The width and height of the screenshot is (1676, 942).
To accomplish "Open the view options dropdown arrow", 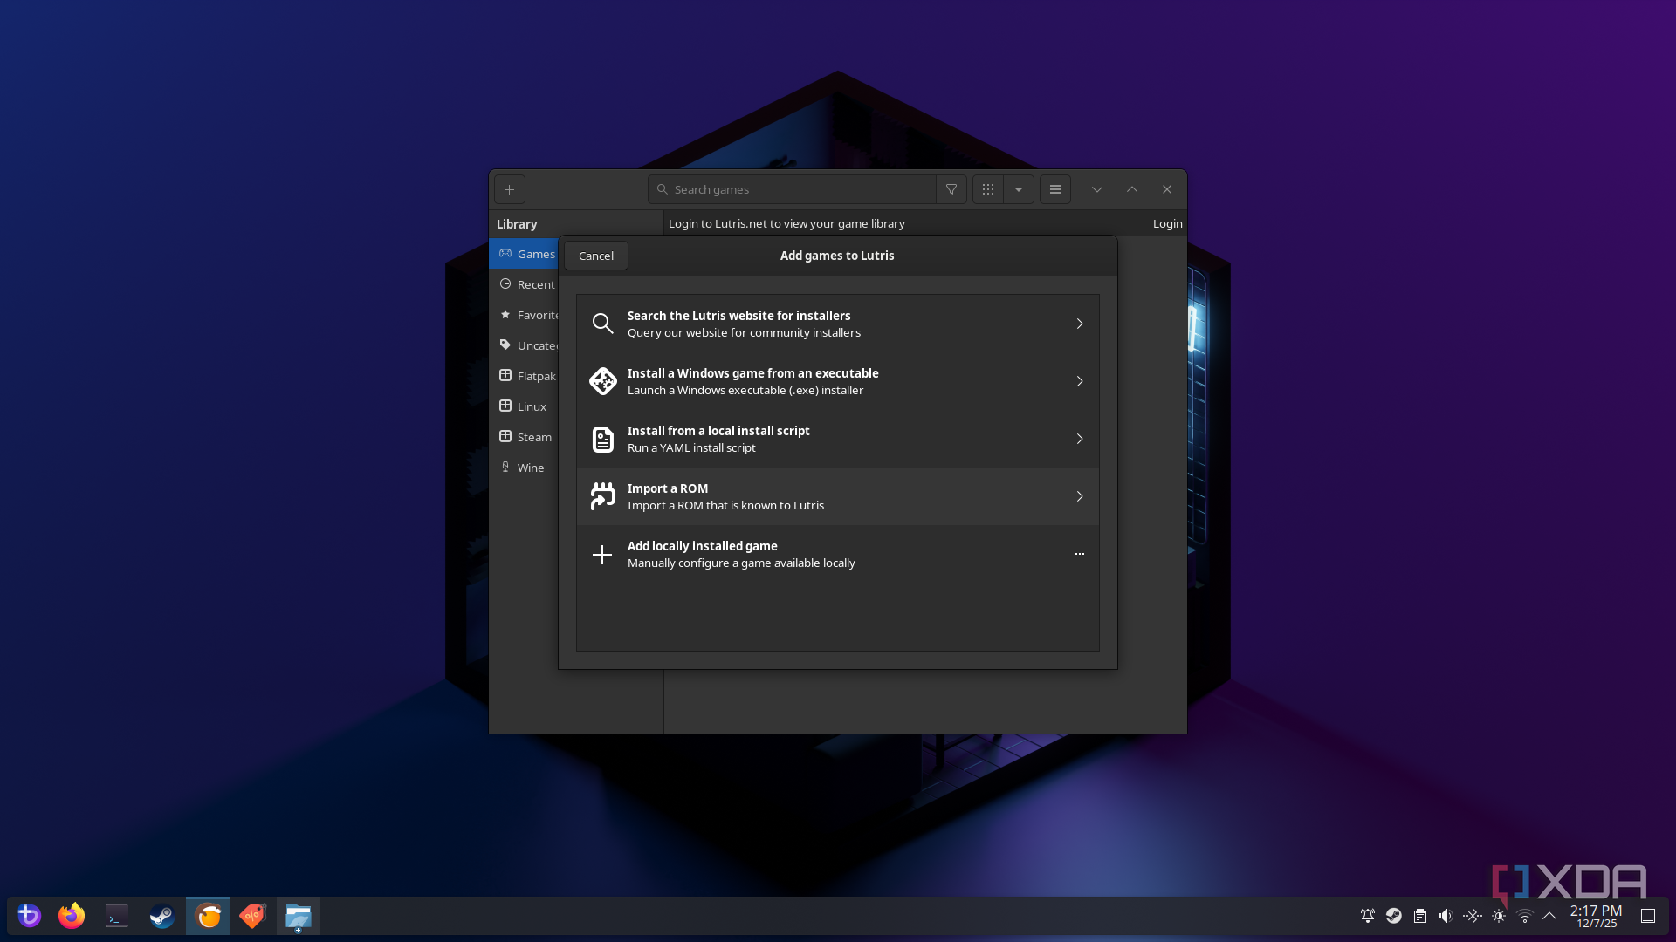I will [1019, 189].
